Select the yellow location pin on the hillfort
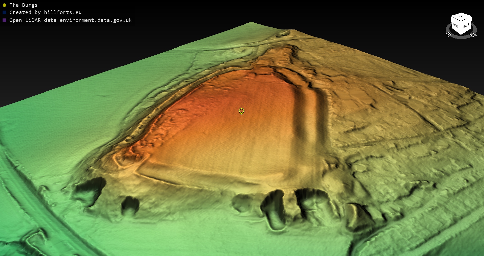Image resolution: width=484 pixels, height=256 pixels. coord(241,111)
